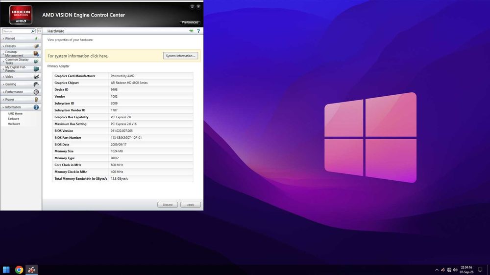
Task: Click the BIOS Version 011.022.007.005 value
Action: 122,131
